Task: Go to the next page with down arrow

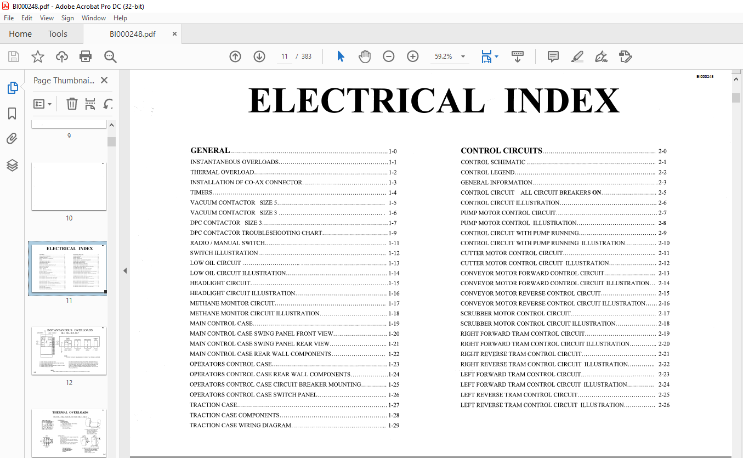Action: [259, 56]
